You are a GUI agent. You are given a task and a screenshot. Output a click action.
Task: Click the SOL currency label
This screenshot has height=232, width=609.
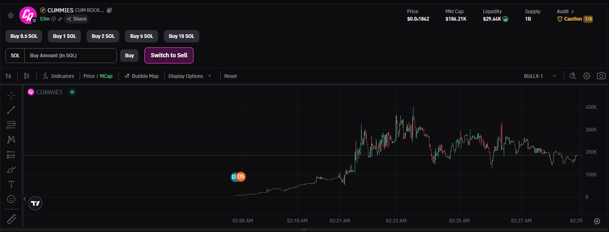point(15,55)
